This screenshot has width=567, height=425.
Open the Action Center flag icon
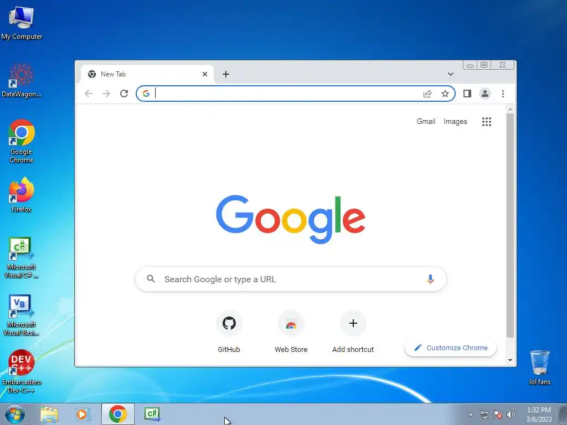click(498, 414)
